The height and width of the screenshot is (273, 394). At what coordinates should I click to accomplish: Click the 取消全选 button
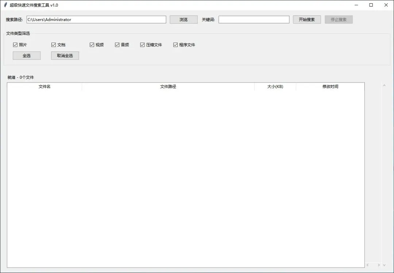[x=65, y=55]
